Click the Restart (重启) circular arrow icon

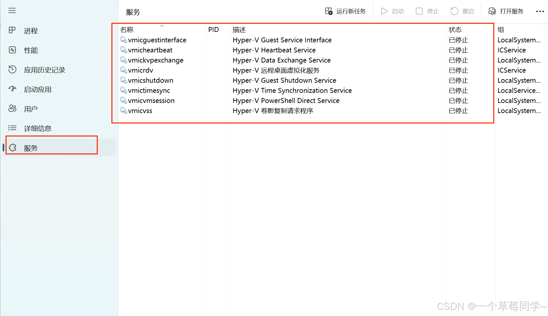[x=454, y=11]
